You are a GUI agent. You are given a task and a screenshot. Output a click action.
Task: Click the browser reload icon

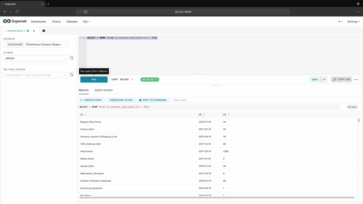click(17, 12)
